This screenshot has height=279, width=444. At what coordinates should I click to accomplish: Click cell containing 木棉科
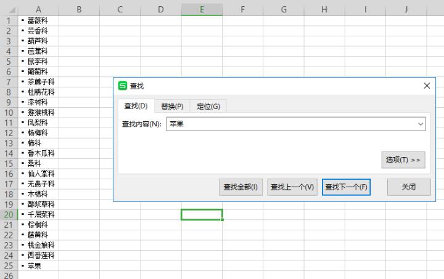(38, 194)
